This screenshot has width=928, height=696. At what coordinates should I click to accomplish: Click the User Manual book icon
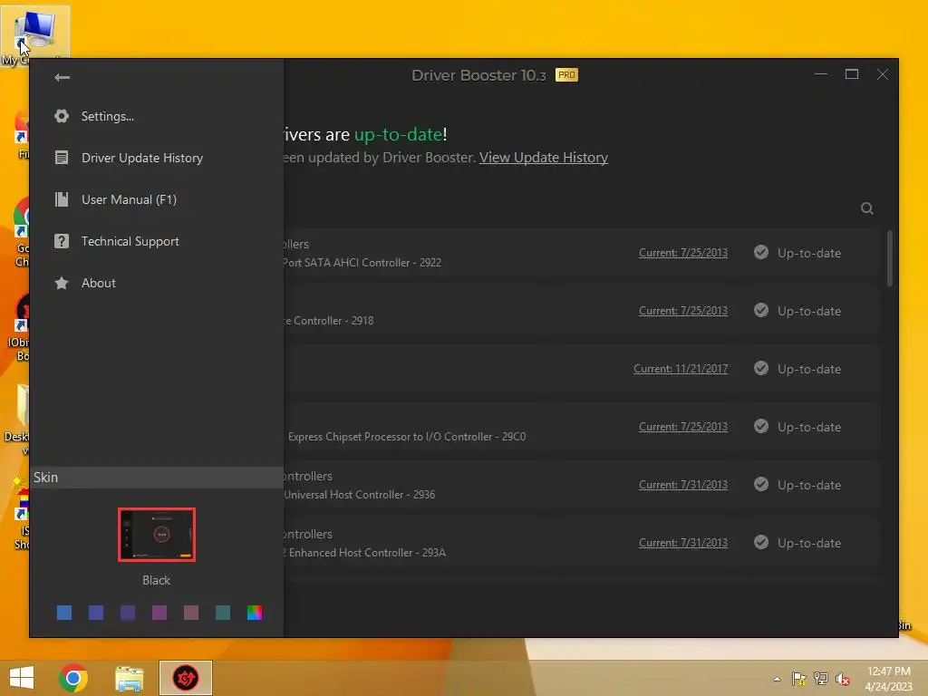click(x=62, y=199)
